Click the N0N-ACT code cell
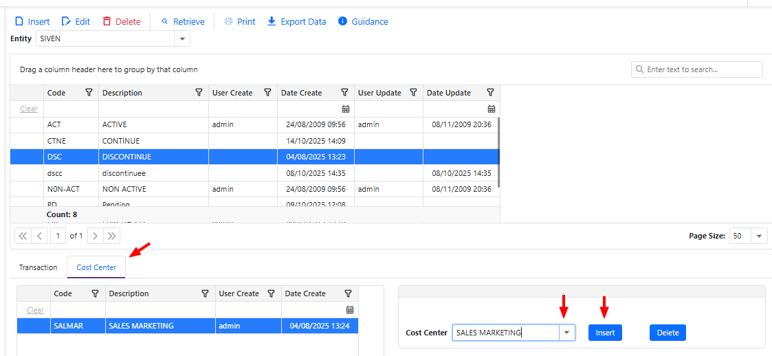This screenshot has width=772, height=356. tap(71, 189)
